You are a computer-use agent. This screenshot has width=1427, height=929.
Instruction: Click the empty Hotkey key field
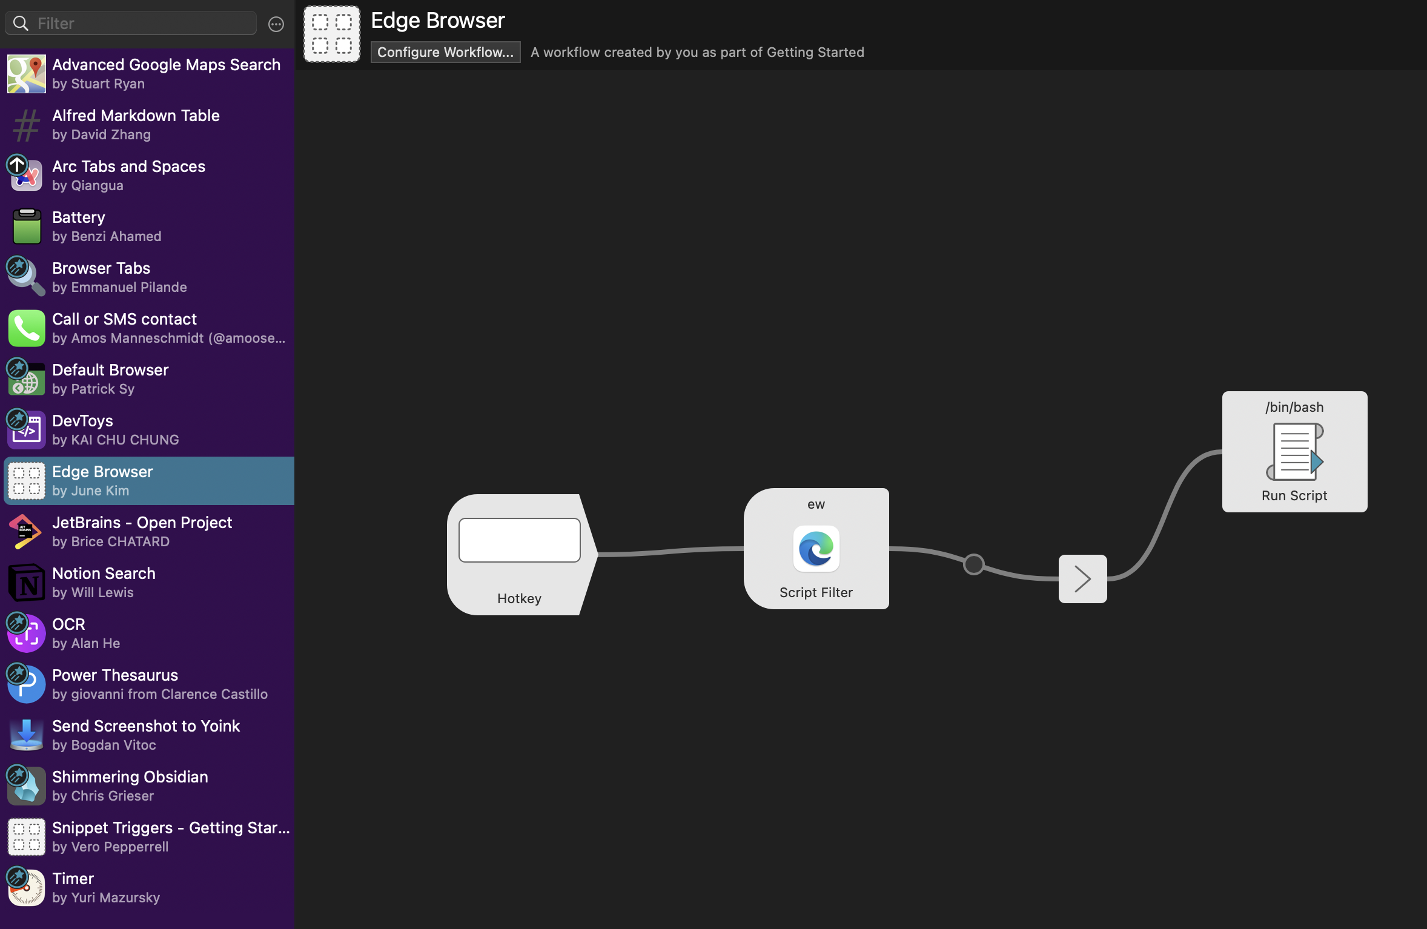519,540
